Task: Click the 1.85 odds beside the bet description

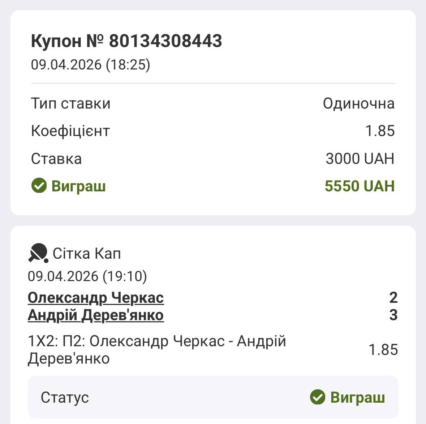Action: pyautogui.click(x=383, y=350)
